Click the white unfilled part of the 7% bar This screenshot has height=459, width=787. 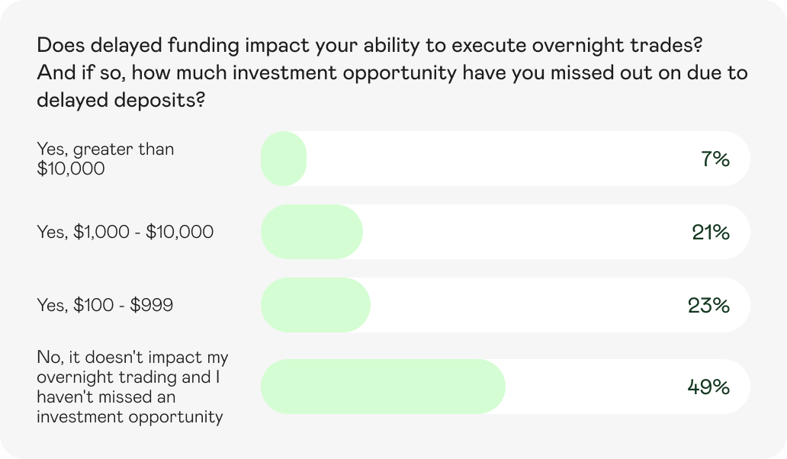pos(496,159)
